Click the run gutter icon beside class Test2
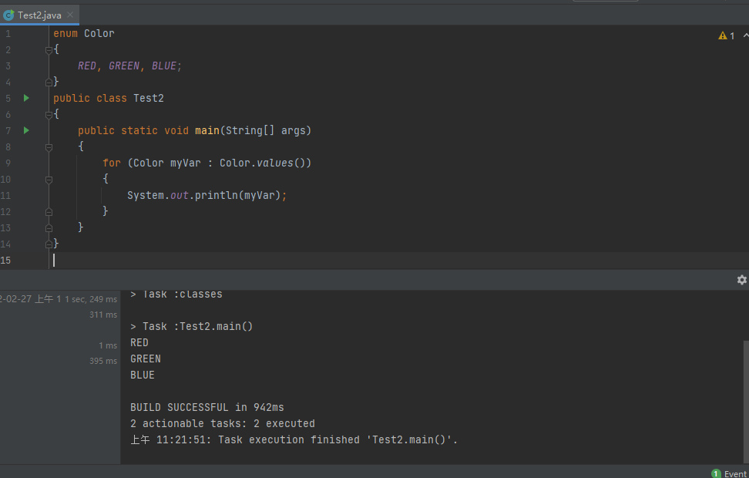 click(26, 98)
